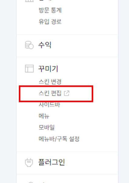Select the 사이드바 menu entry
This screenshot has width=129, height=183.
point(49,104)
